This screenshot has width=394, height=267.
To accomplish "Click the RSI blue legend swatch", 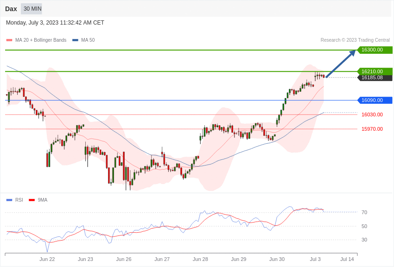I will pyautogui.click(x=9, y=200).
